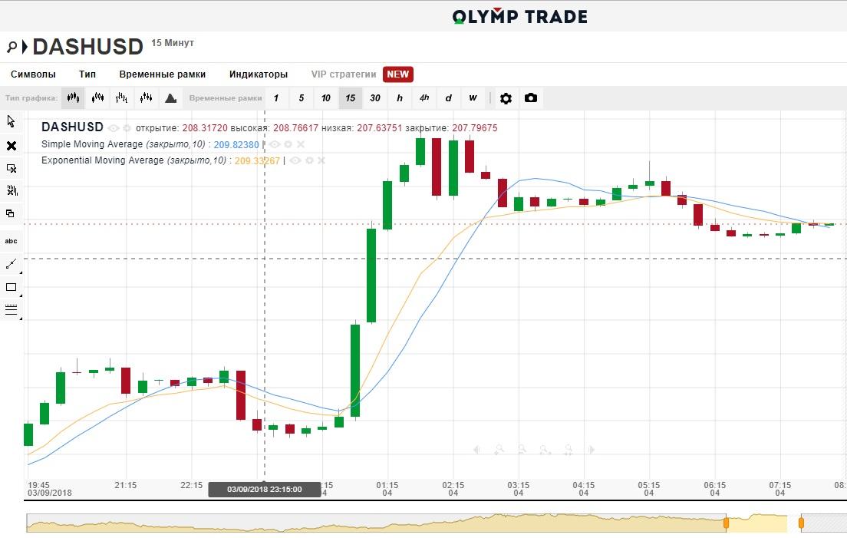Switch to the 10 minute time frame
This screenshot has height=538, width=847.
point(326,98)
